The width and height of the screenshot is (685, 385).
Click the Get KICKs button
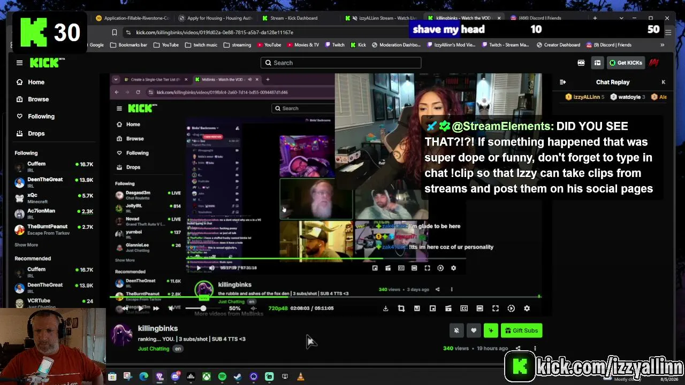pyautogui.click(x=626, y=63)
